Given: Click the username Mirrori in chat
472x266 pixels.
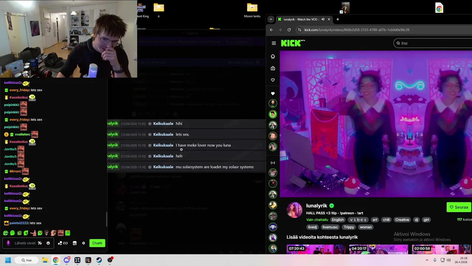Looking at the screenshot, I should pyautogui.click(x=15, y=171).
